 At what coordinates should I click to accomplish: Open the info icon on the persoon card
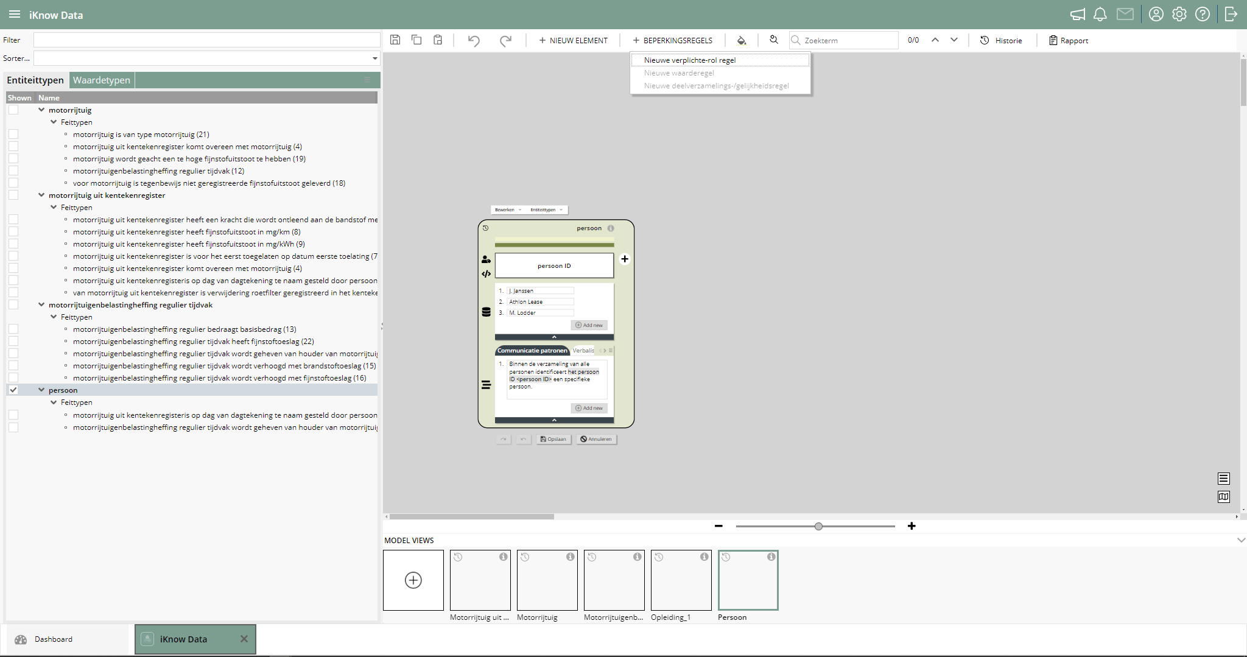click(x=611, y=228)
